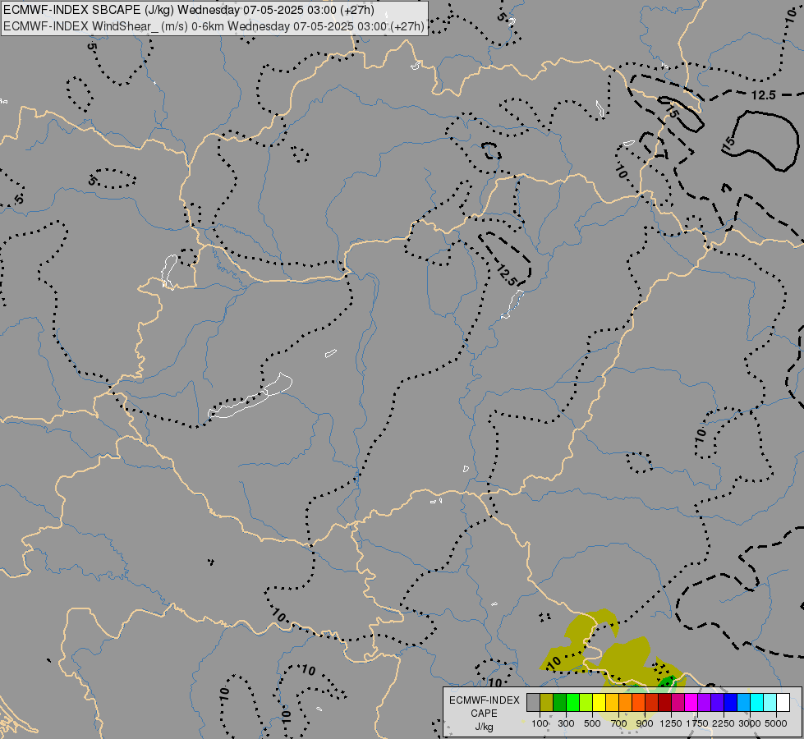Choose the white swatch ending the legend
The width and height of the screenshot is (804, 739).
coord(783,702)
